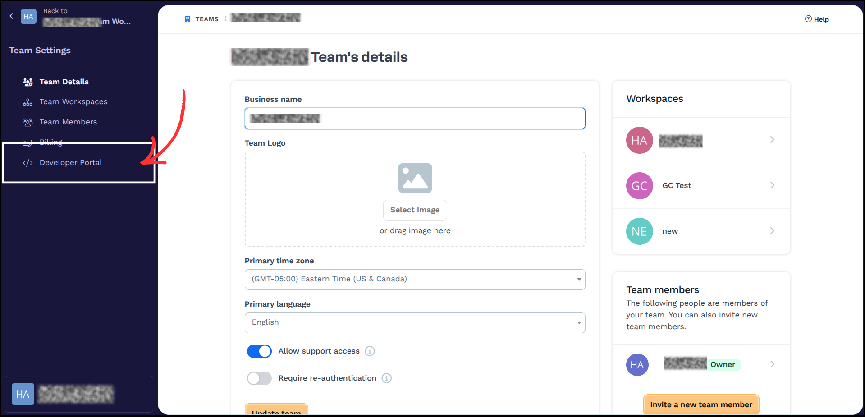Click the info icon beside Require re-authentication
Screen dimensions: 865x418
tap(386, 378)
